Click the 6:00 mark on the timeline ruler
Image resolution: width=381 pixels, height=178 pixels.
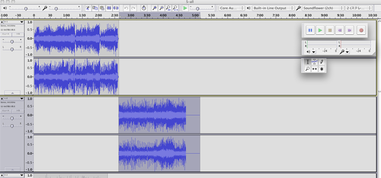(228, 15)
